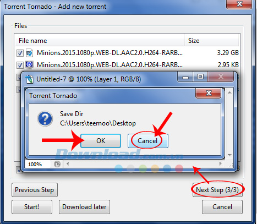Confirm the Save Dir with OK
Image resolution: width=257 pixels, height=224 pixels.
(x=101, y=141)
